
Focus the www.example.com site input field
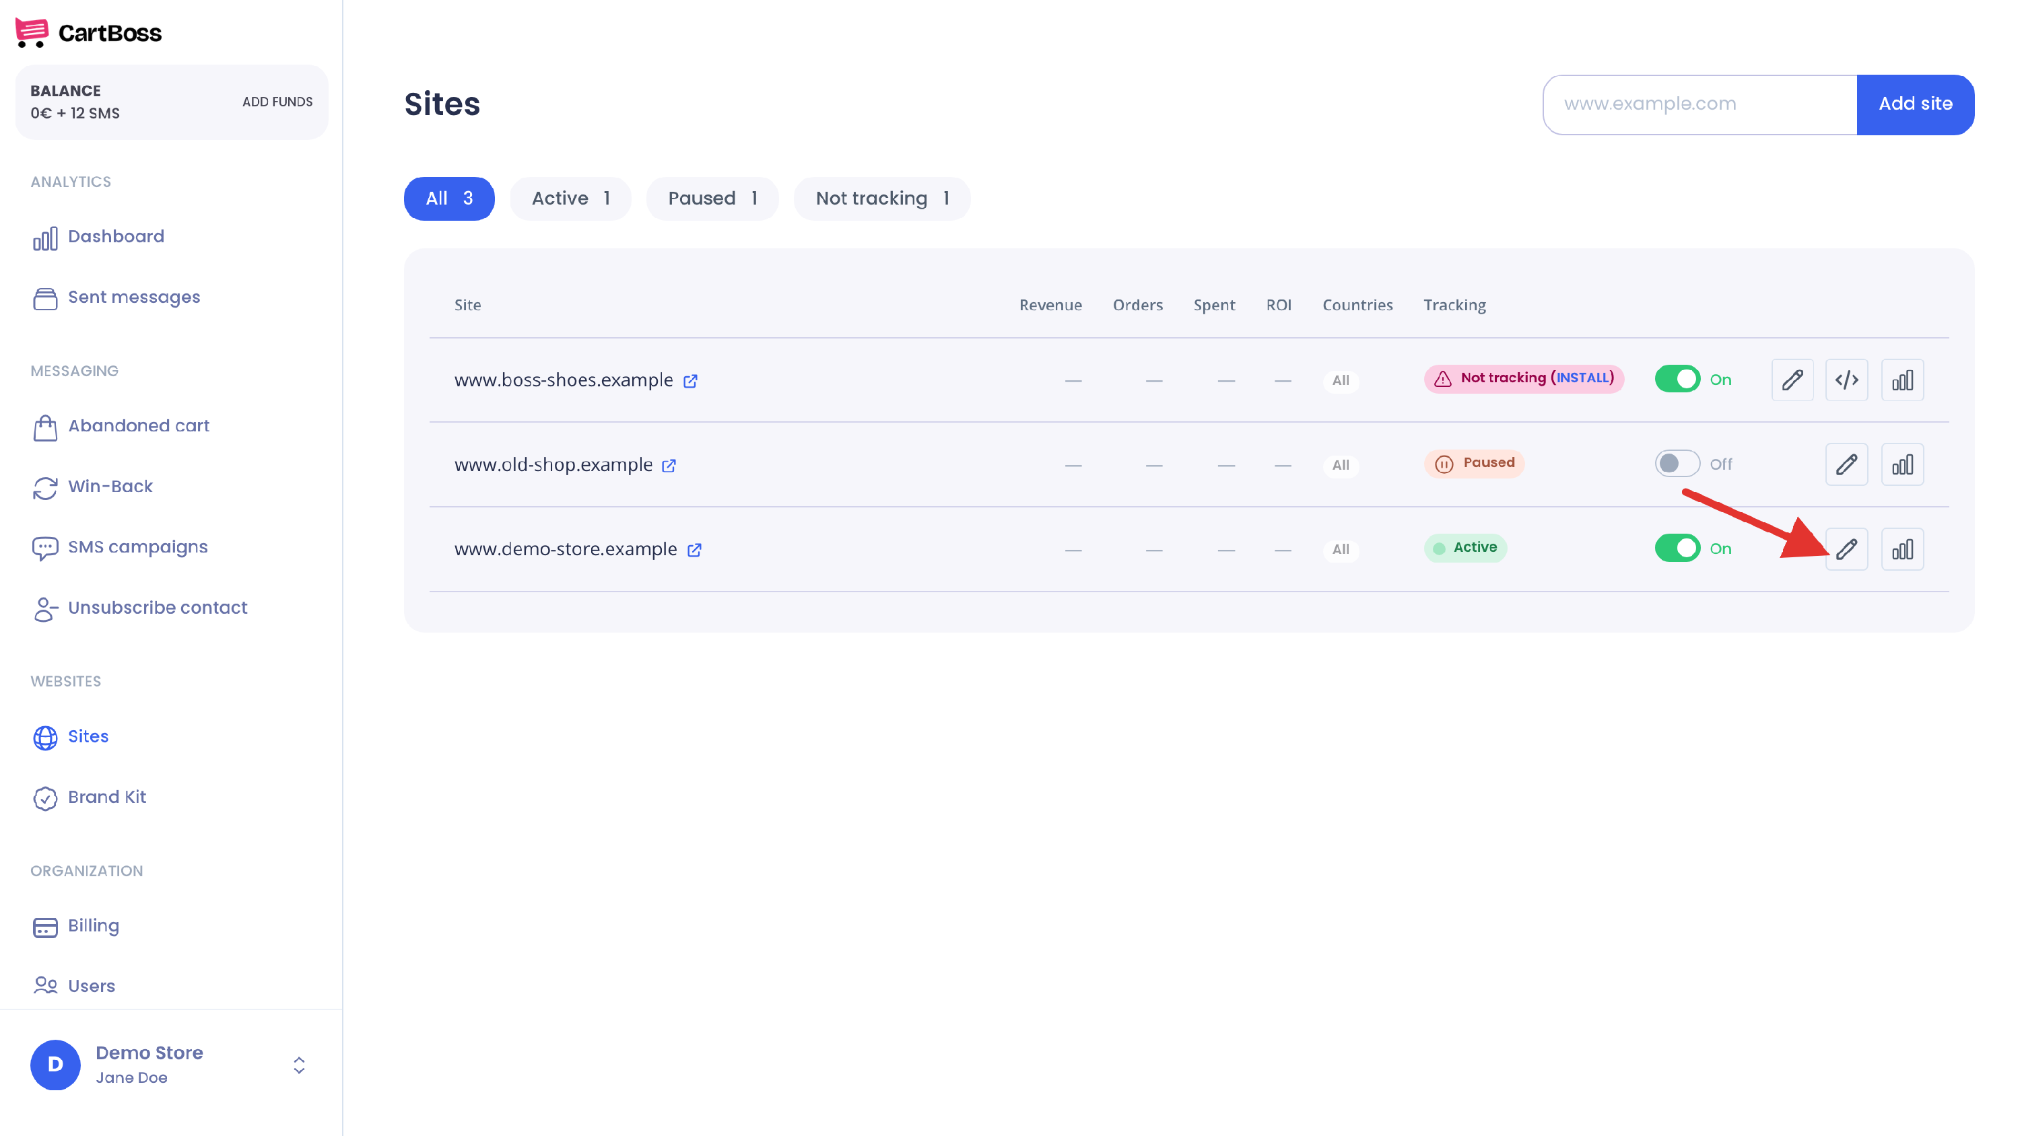click(1700, 104)
